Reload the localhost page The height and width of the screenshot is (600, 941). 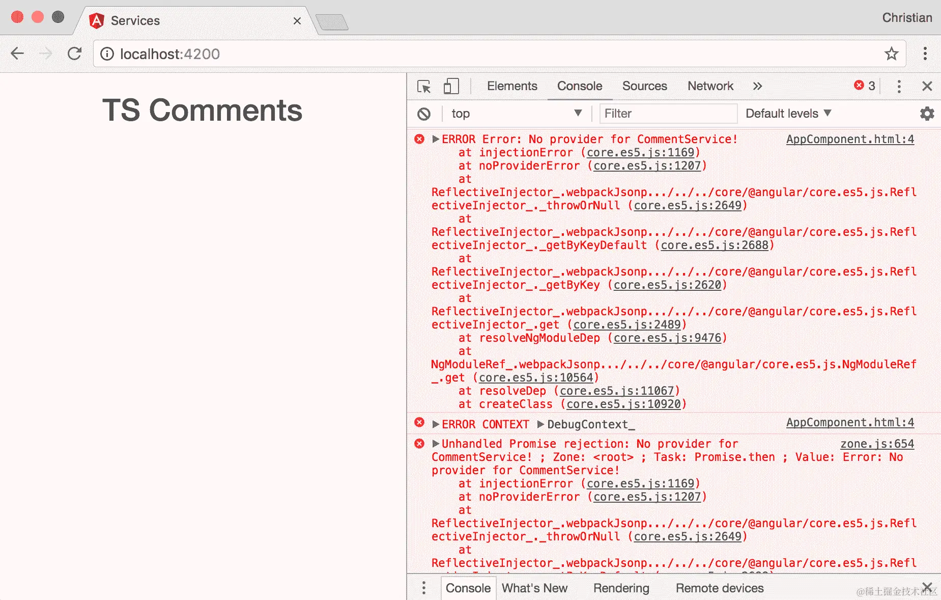tap(75, 53)
